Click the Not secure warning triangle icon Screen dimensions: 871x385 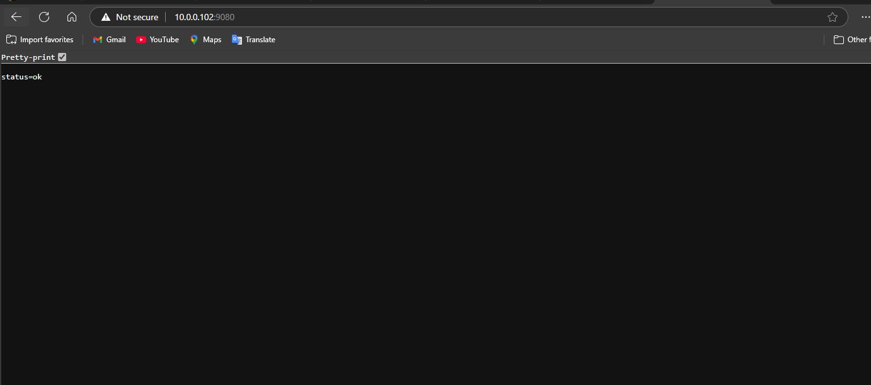click(x=106, y=17)
